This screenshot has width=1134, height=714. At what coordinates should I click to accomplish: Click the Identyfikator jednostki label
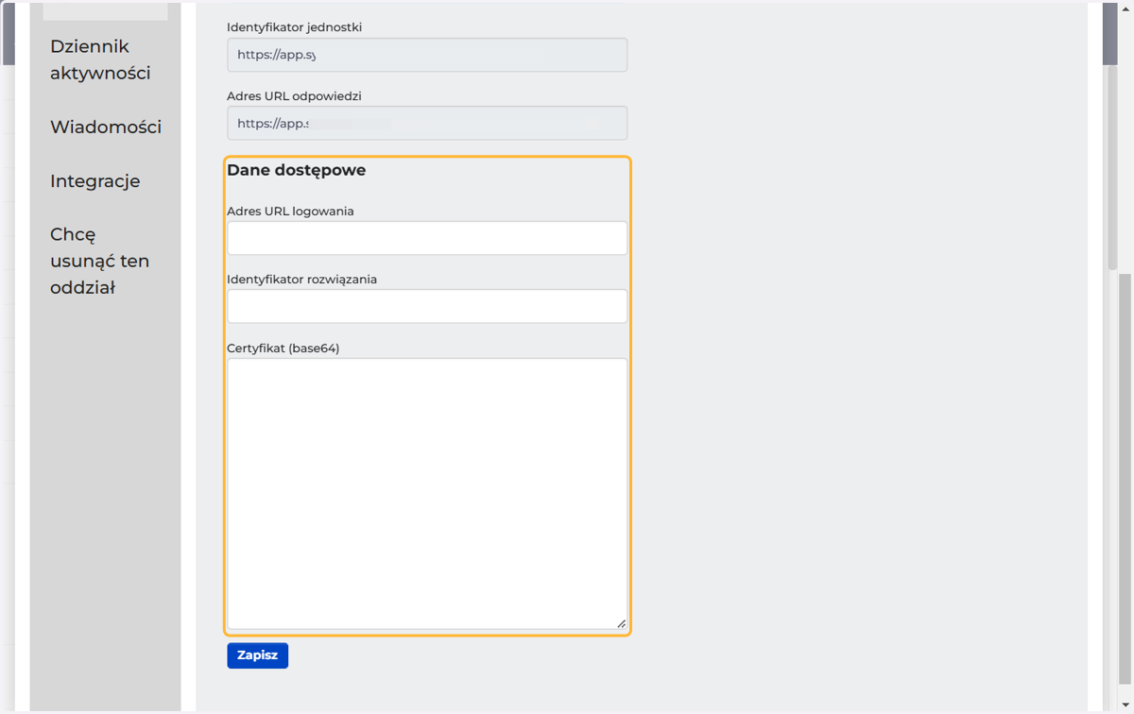click(294, 26)
